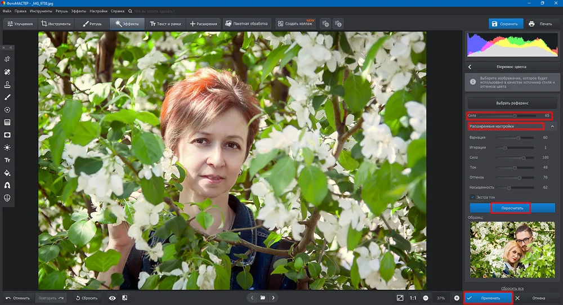Image resolution: width=563 pixels, height=305 pixels.
Task: Open the Эффекты menu in menu bar
Action: coord(79,11)
